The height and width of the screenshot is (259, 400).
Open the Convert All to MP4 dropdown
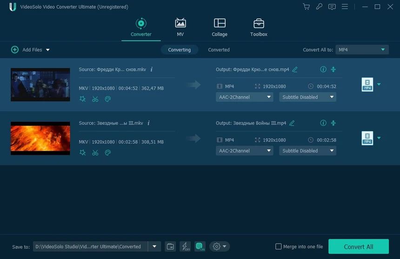(362, 50)
